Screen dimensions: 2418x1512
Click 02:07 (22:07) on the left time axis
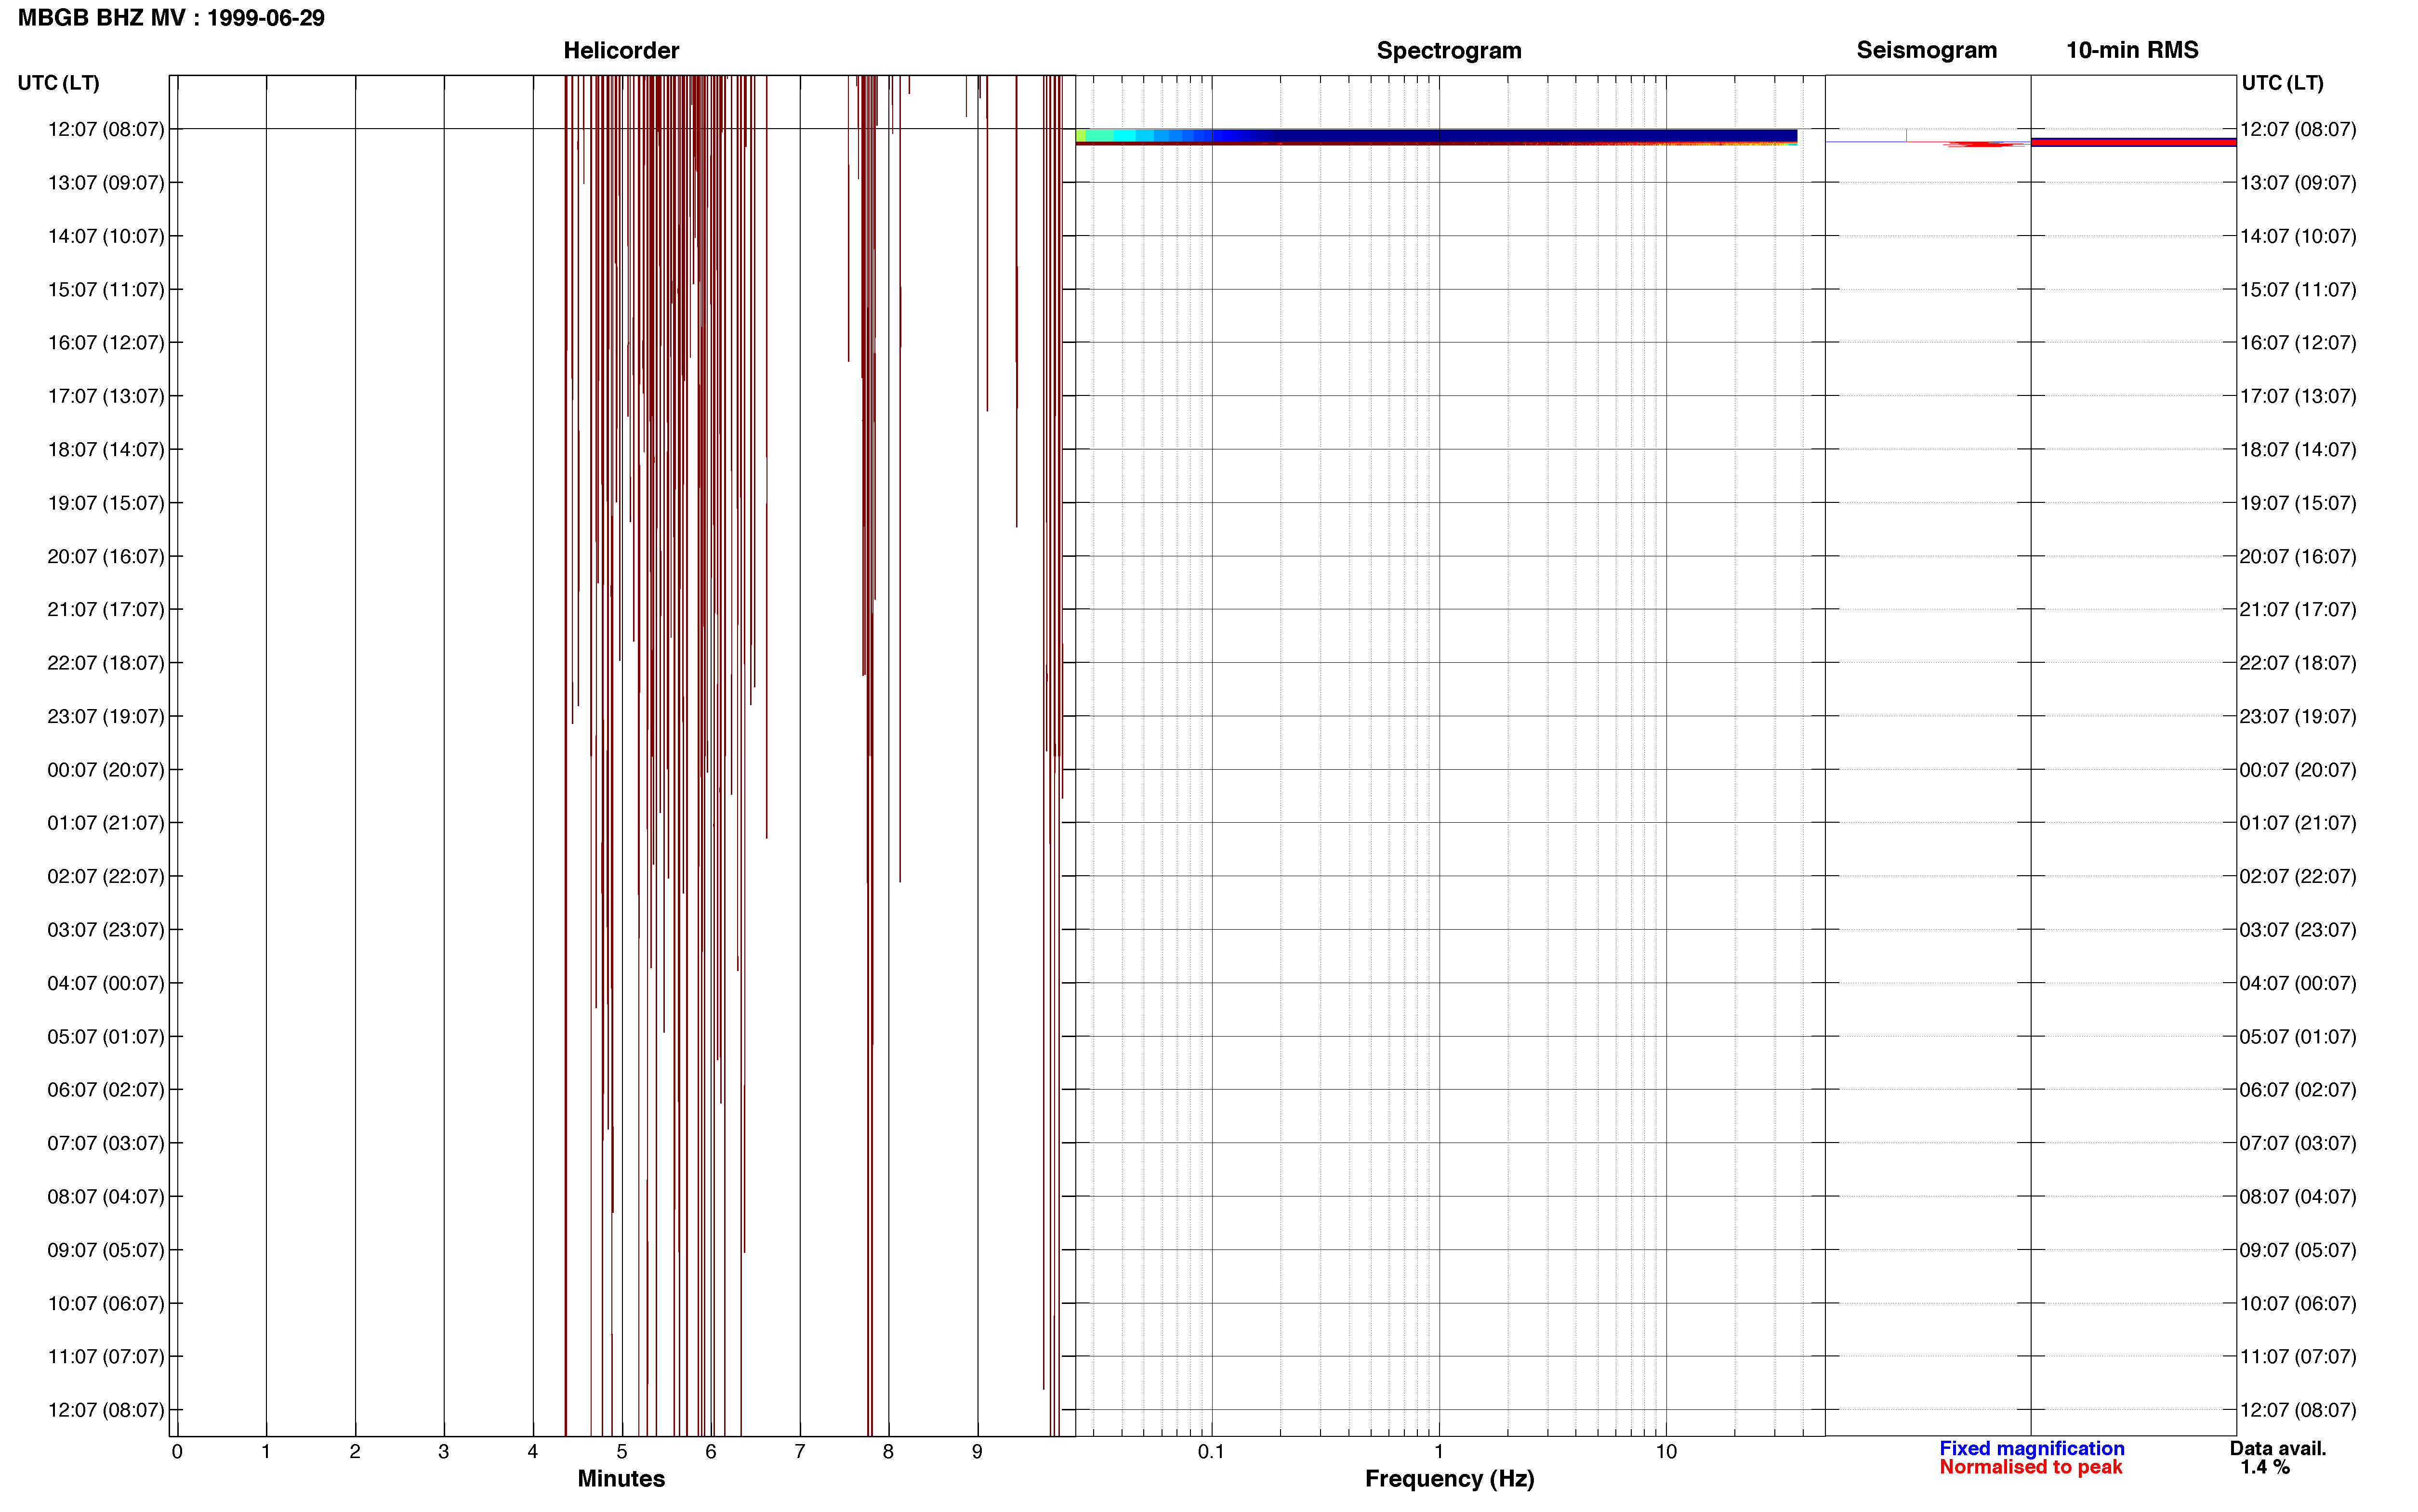click(106, 876)
